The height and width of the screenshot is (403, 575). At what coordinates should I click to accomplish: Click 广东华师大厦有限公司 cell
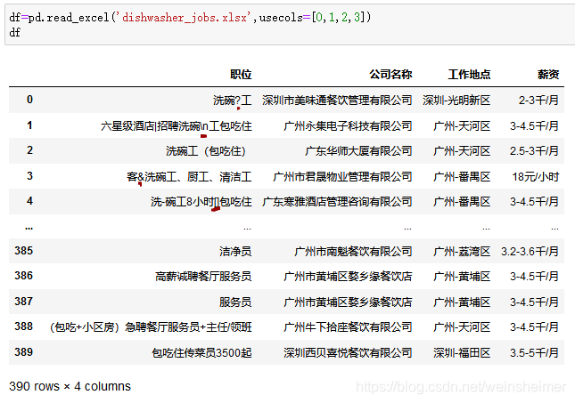[x=358, y=151]
